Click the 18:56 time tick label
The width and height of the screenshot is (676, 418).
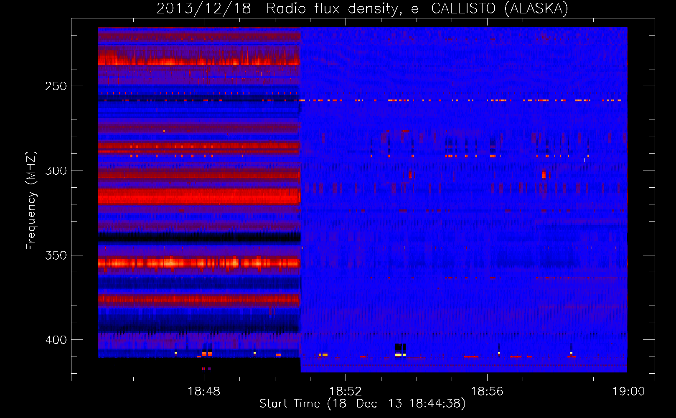[487, 392]
